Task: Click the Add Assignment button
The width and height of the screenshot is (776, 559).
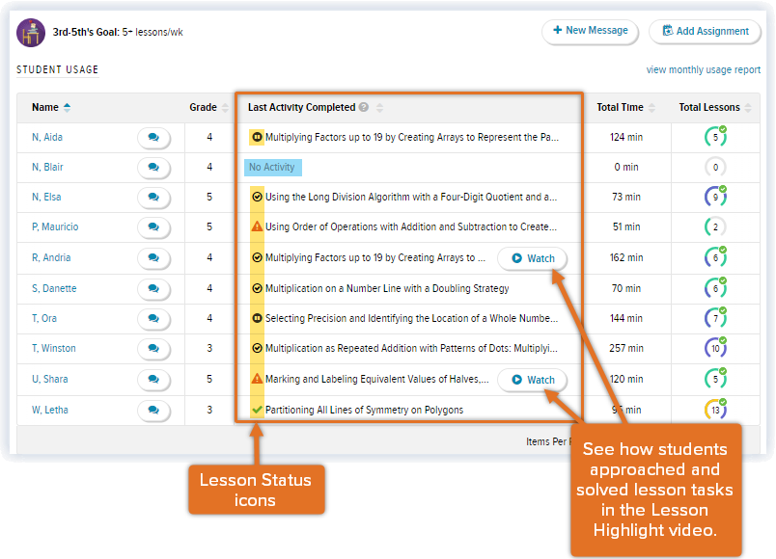Action: 705,31
